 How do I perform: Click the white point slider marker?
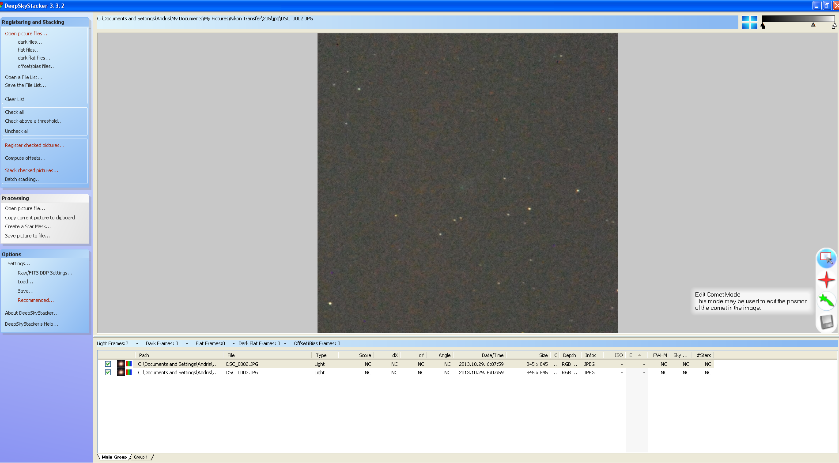tap(834, 26)
